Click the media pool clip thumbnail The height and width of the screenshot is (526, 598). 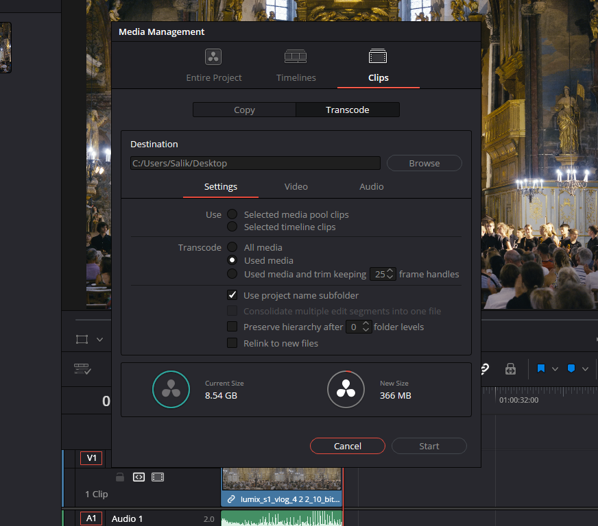[x=5, y=47]
